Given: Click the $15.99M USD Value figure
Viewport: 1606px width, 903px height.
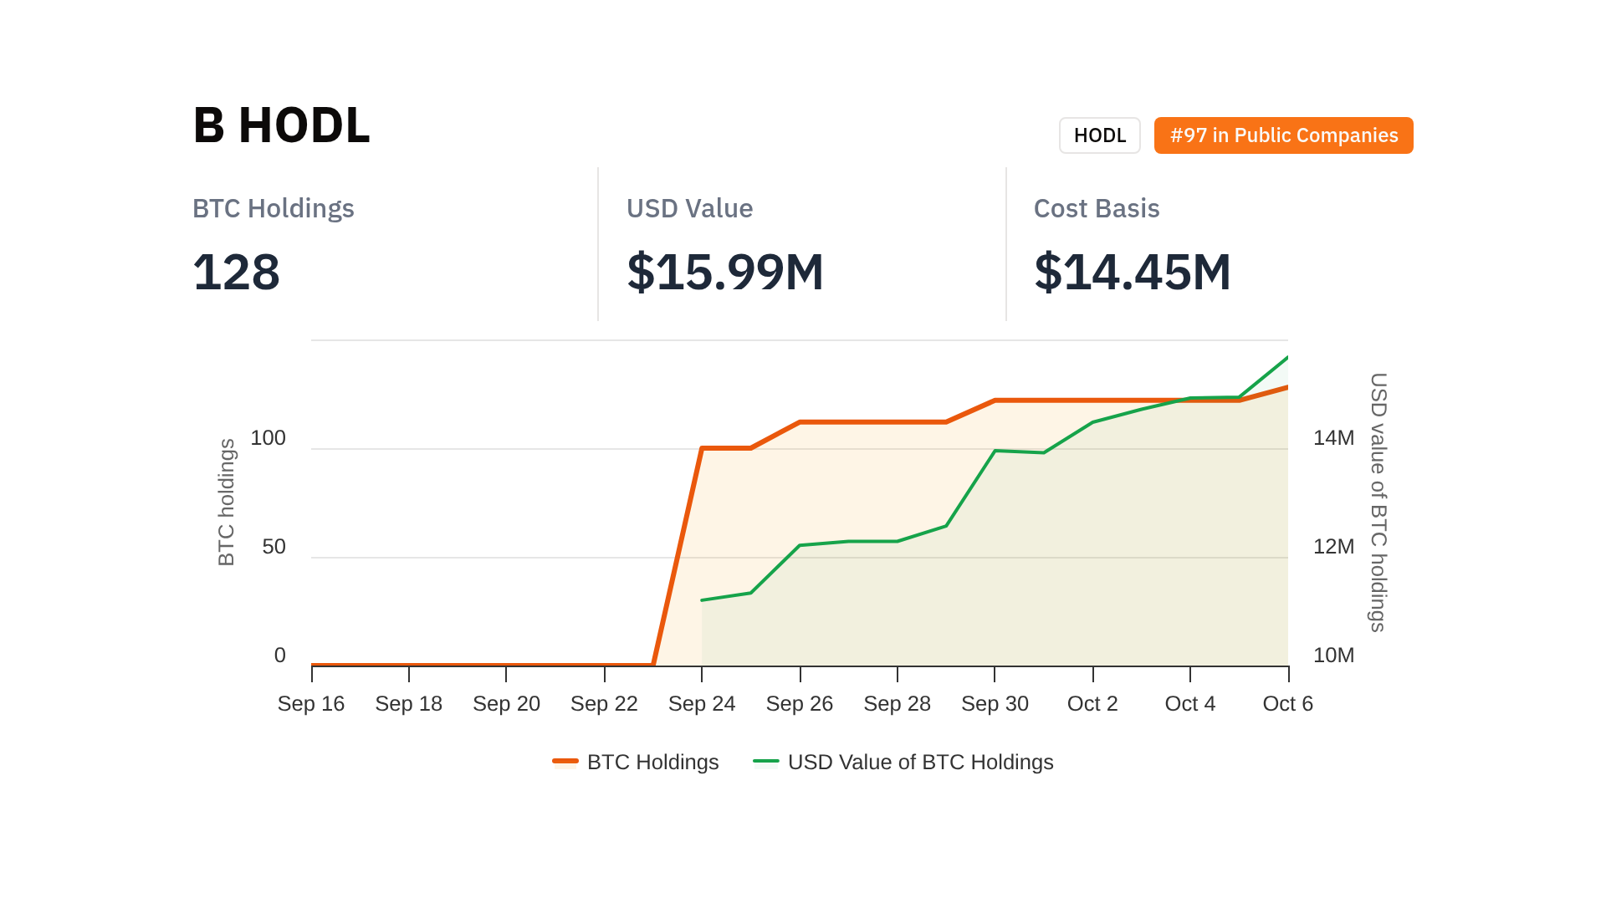Looking at the screenshot, I should point(724,273).
